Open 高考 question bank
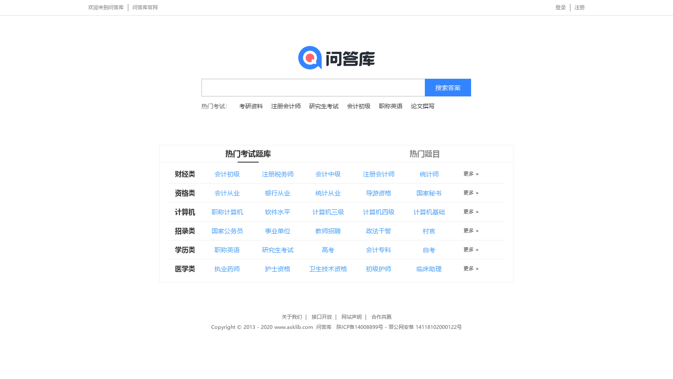The width and height of the screenshot is (673, 379). [328, 250]
